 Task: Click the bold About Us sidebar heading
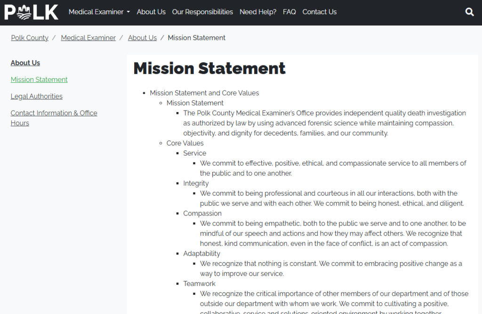click(25, 63)
